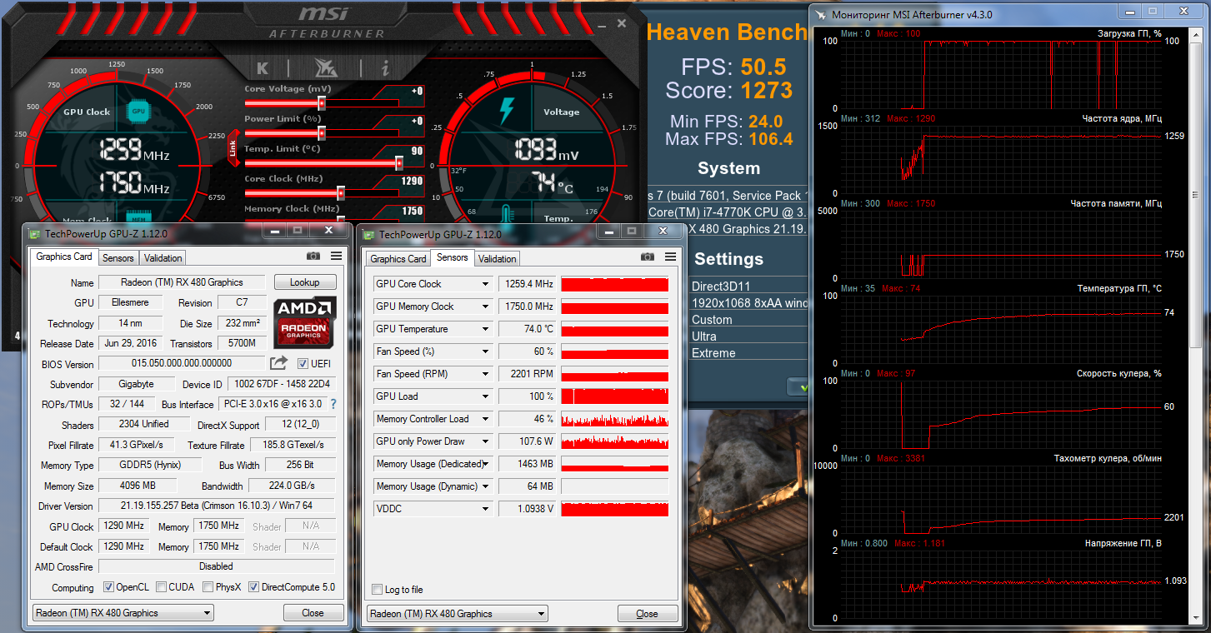Take a screenshot with camera icon in Graphics Card GPU-Z window
Screen dimensions: 1211x633
313,257
